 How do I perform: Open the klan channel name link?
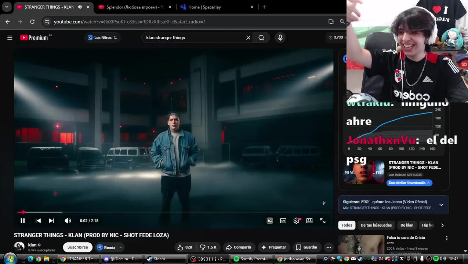32,245
